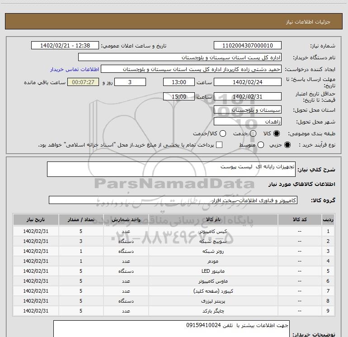Click the ردیف column header
This screenshot has width=348, height=337.
coord(328,219)
